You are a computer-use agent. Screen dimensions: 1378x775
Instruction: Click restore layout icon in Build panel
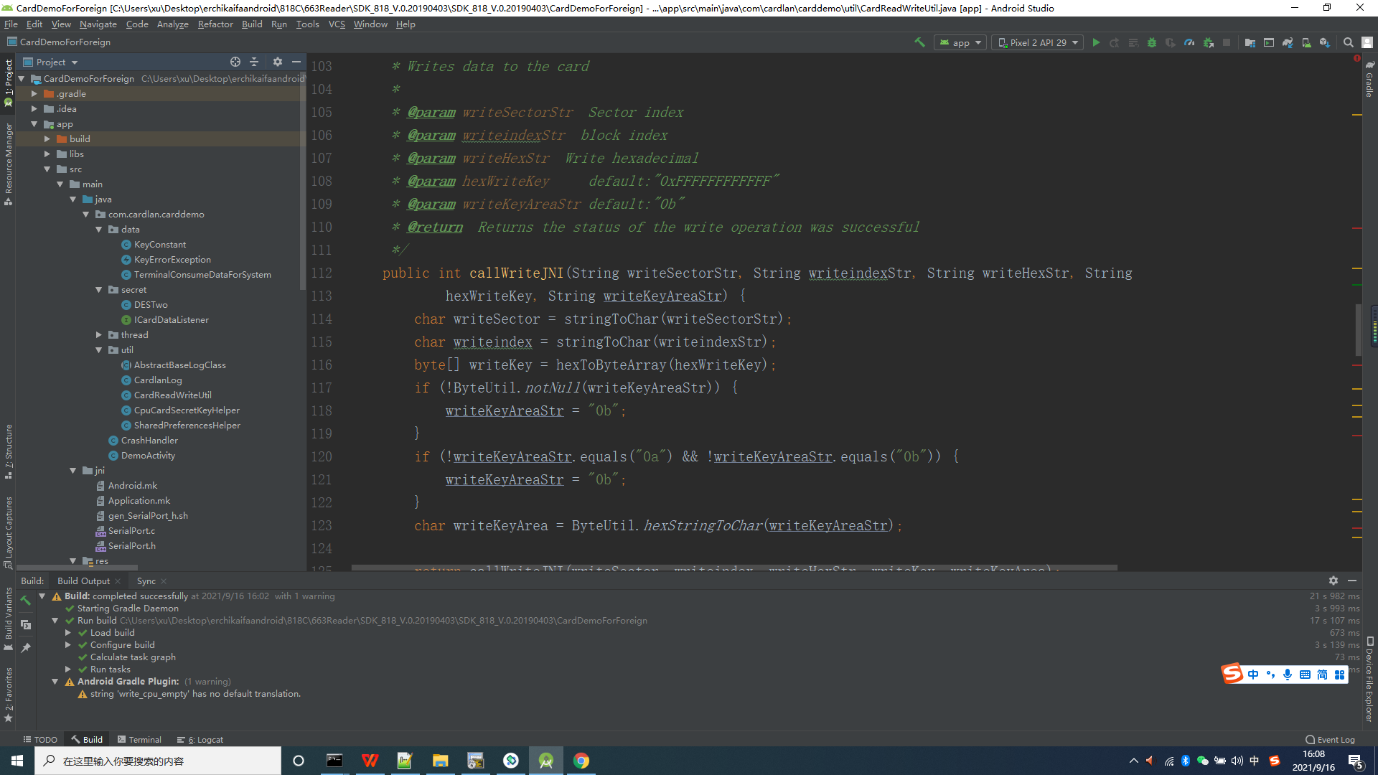pos(26,624)
